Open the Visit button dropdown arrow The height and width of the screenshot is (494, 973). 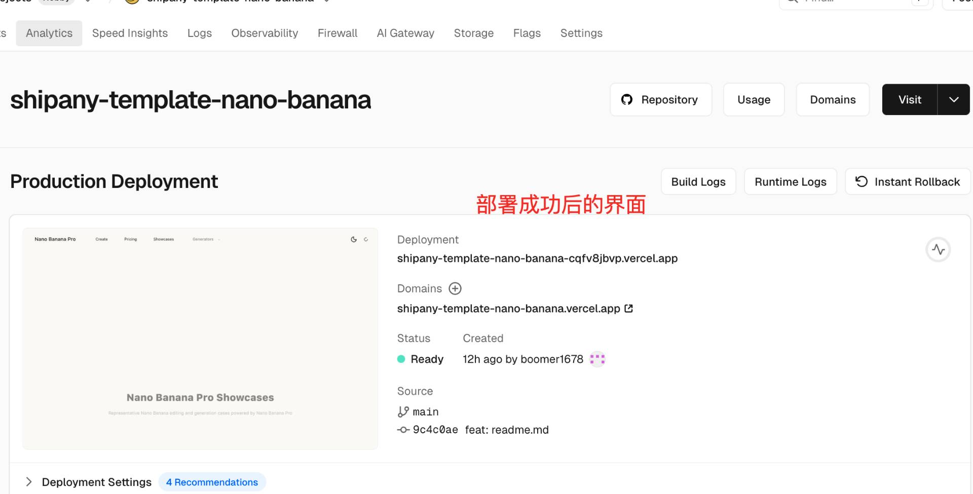953,100
